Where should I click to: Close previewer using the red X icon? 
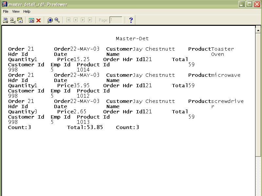38,20
